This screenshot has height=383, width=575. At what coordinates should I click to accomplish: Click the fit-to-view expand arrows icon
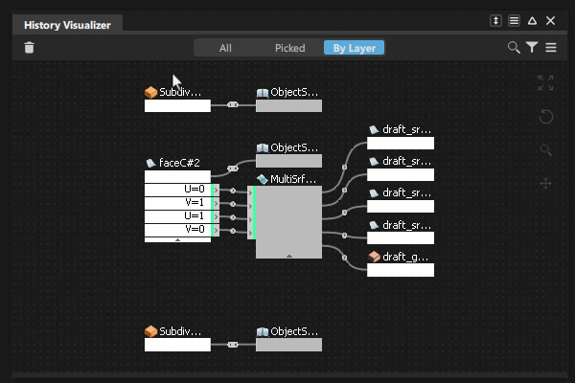[545, 83]
